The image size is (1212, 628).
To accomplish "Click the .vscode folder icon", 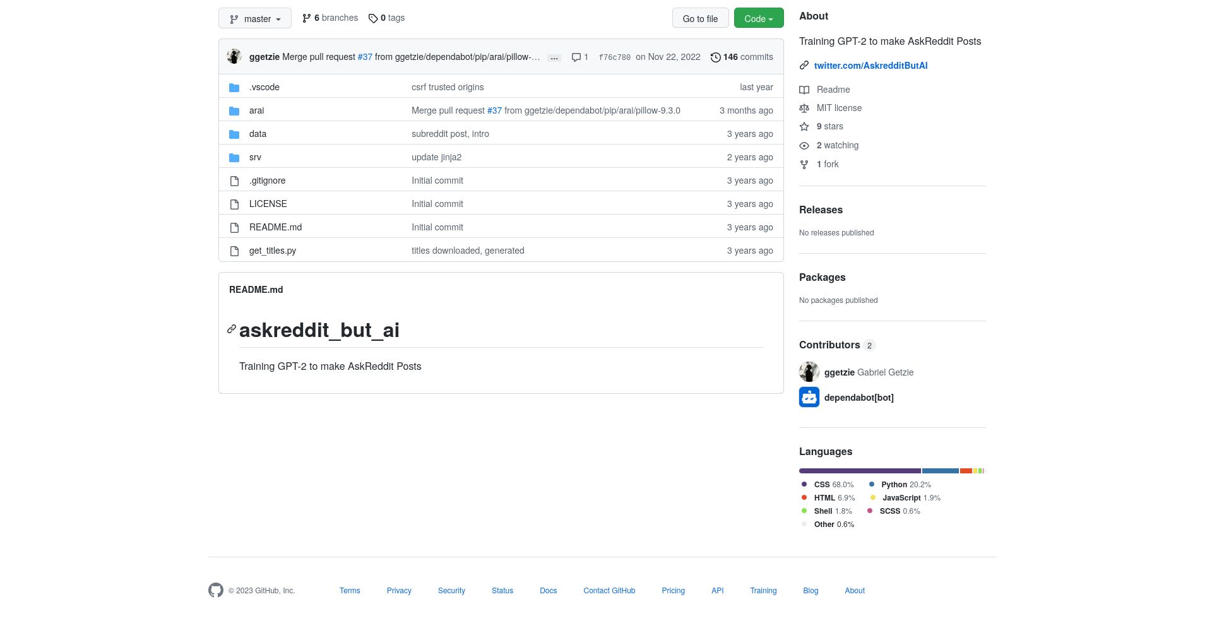I will 234,87.
